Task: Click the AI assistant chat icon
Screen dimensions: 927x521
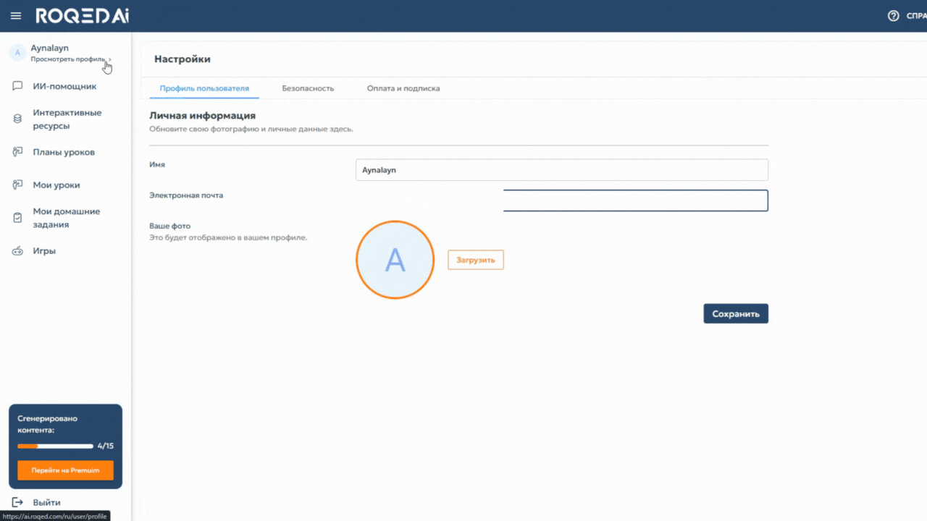Action: [18, 86]
